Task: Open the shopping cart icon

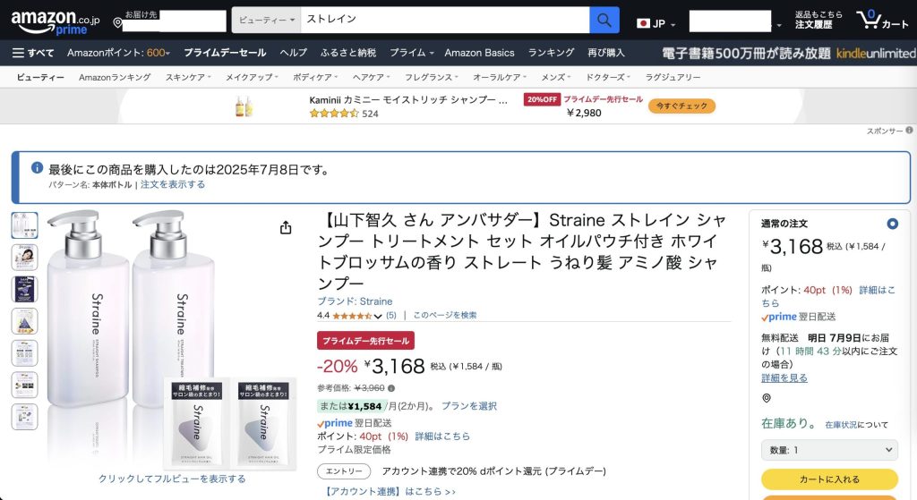Action: point(882,20)
